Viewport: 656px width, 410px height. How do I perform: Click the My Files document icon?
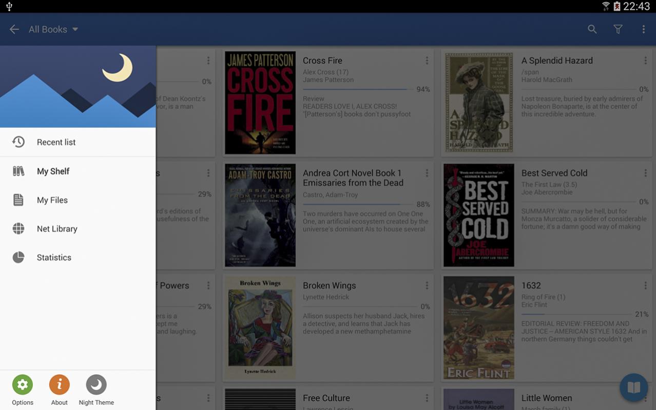coord(18,200)
